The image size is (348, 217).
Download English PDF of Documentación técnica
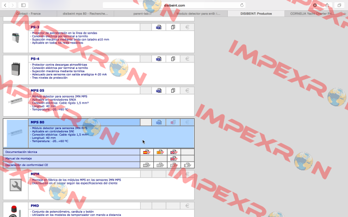(174, 152)
